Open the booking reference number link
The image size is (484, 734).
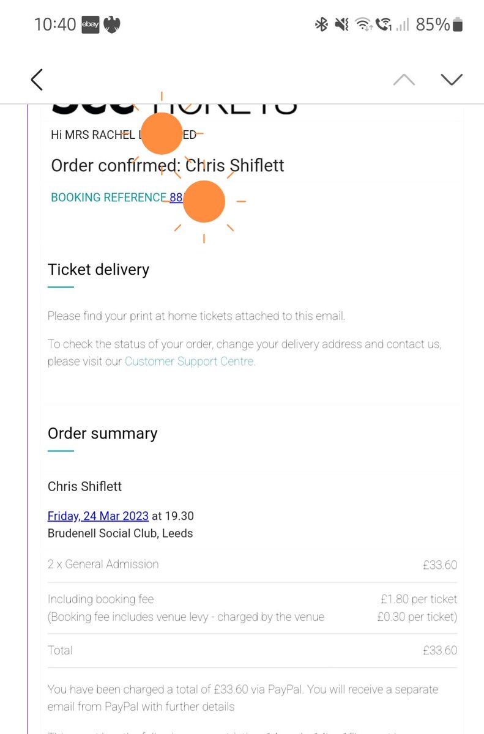[177, 198]
